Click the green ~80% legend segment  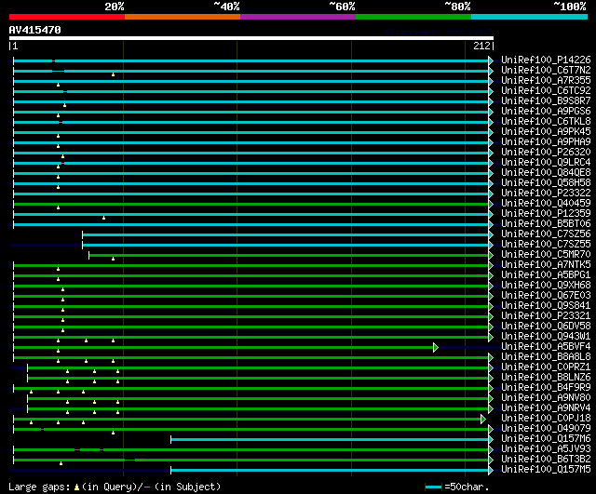(x=413, y=17)
